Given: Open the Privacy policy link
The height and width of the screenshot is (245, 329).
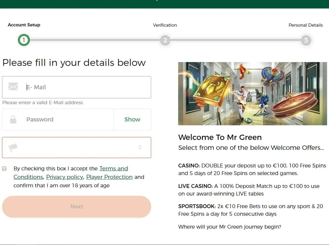Looking at the screenshot, I should click(x=64, y=177).
